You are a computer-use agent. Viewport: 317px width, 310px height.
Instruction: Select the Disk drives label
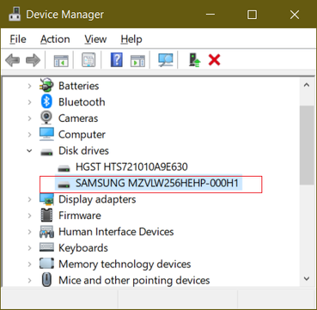[x=83, y=150]
